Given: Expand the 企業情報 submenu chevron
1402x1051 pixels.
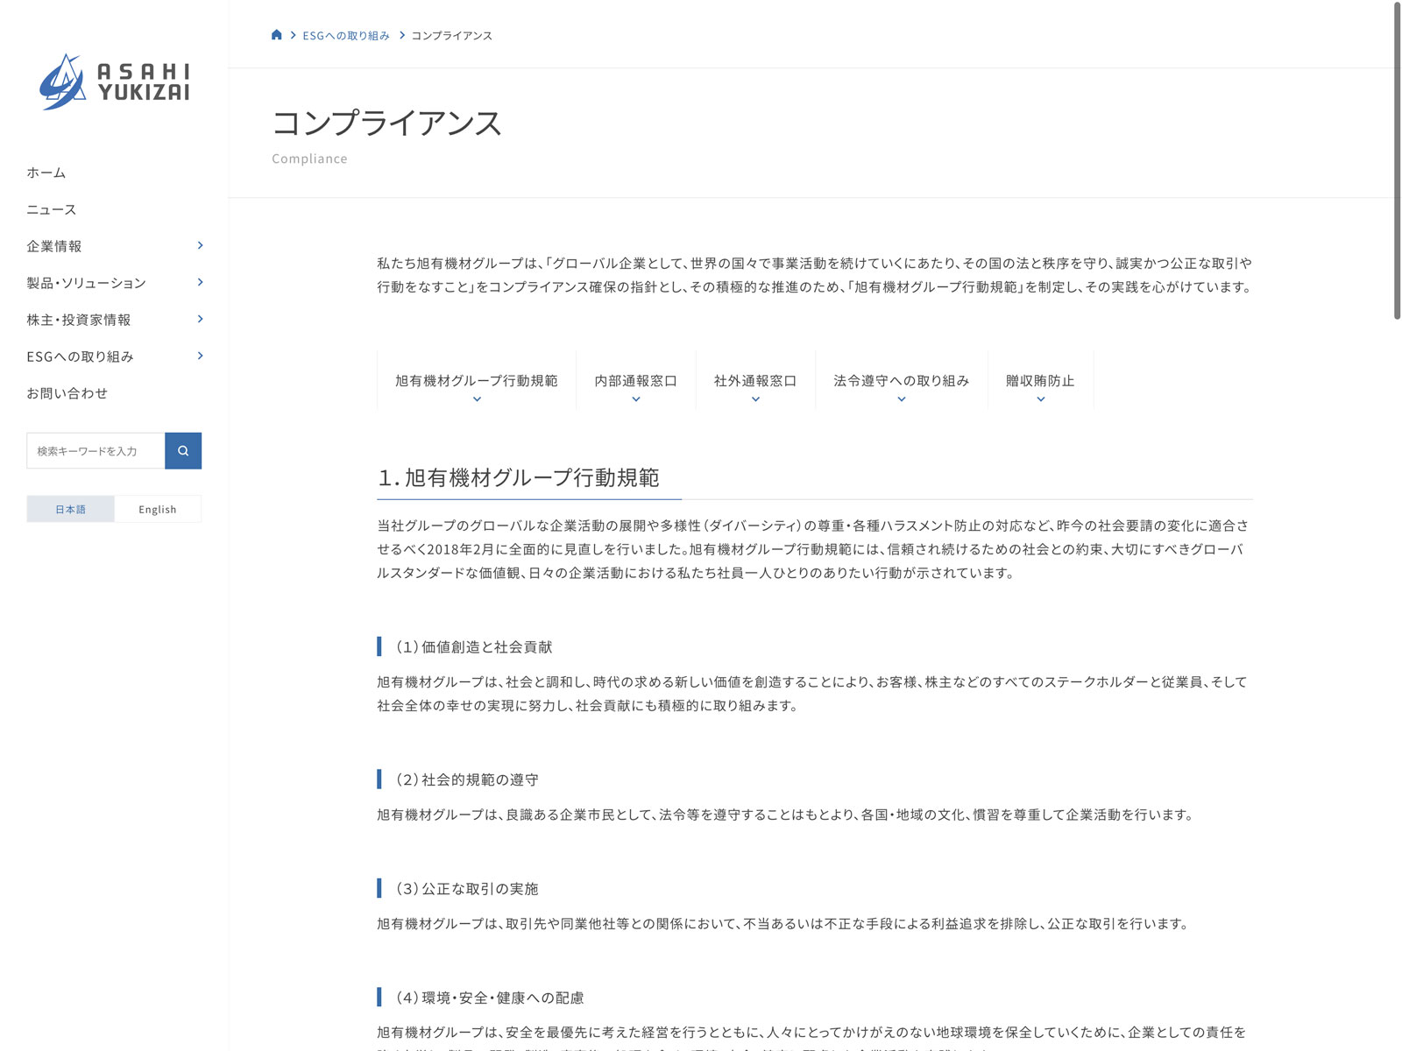Looking at the screenshot, I should point(200,246).
